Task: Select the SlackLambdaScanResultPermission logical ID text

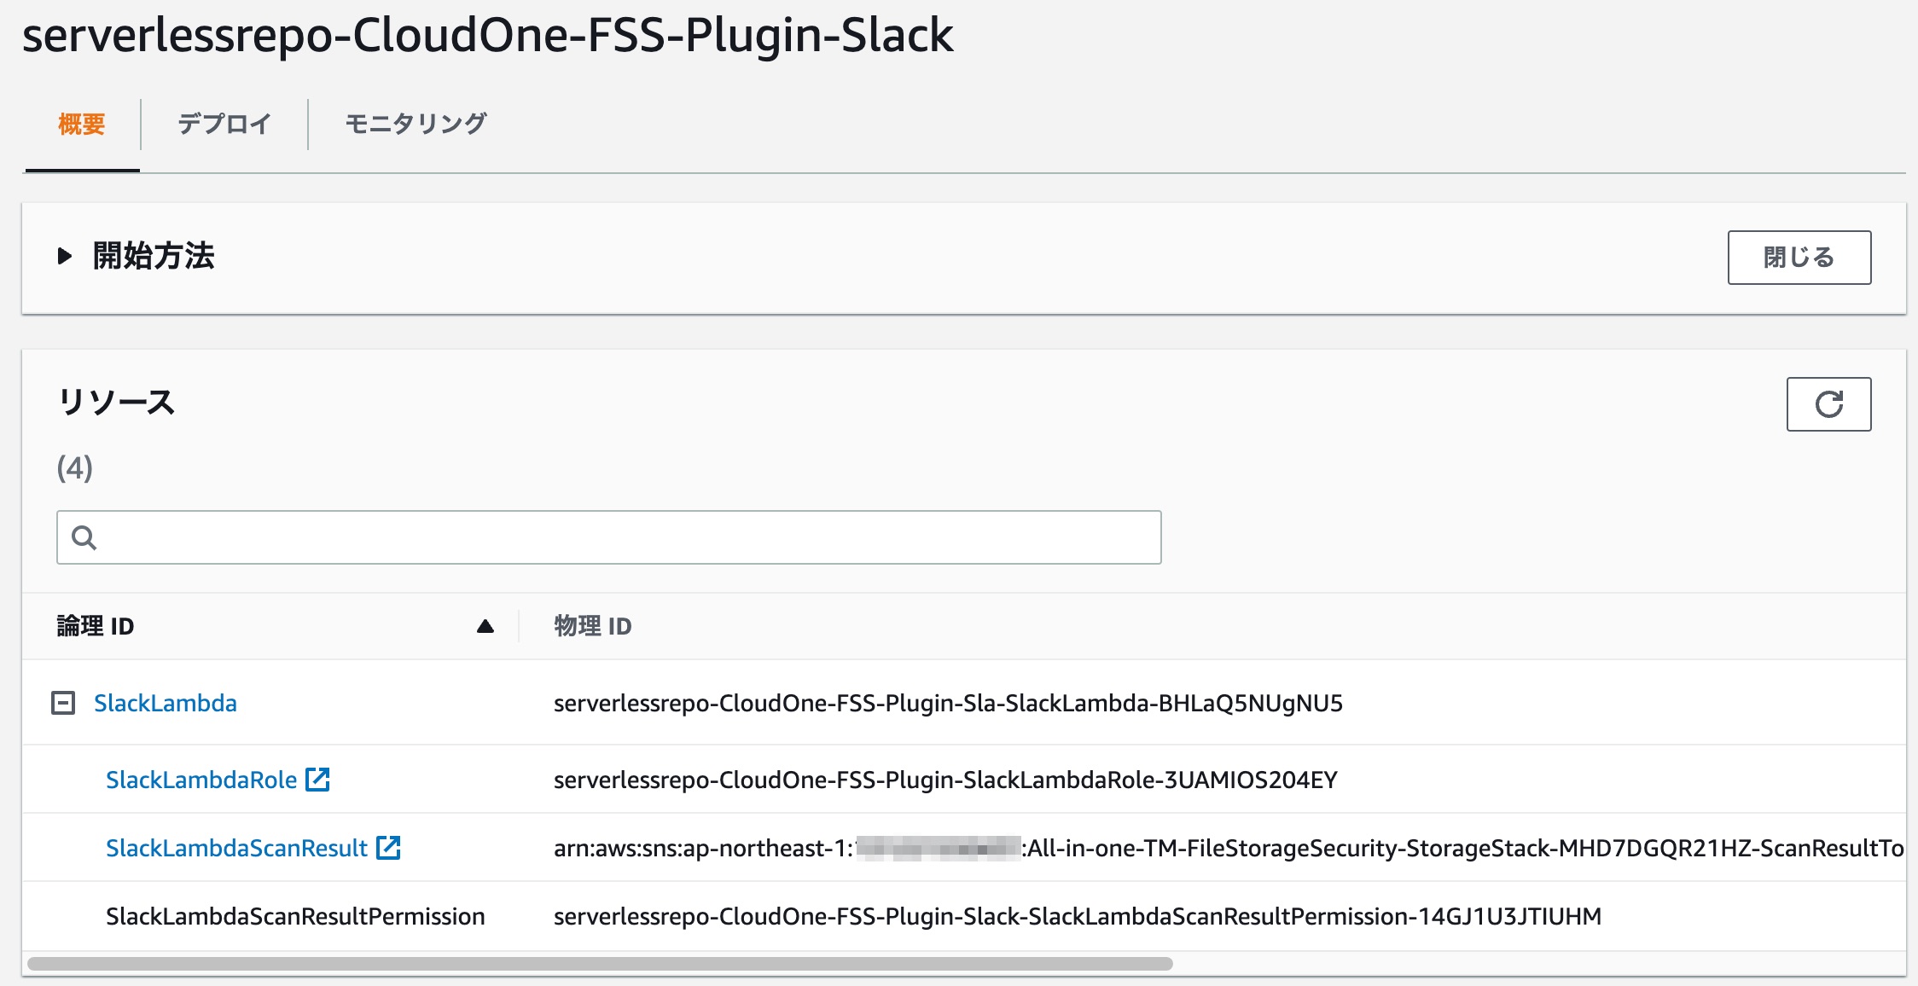Action: 295,916
